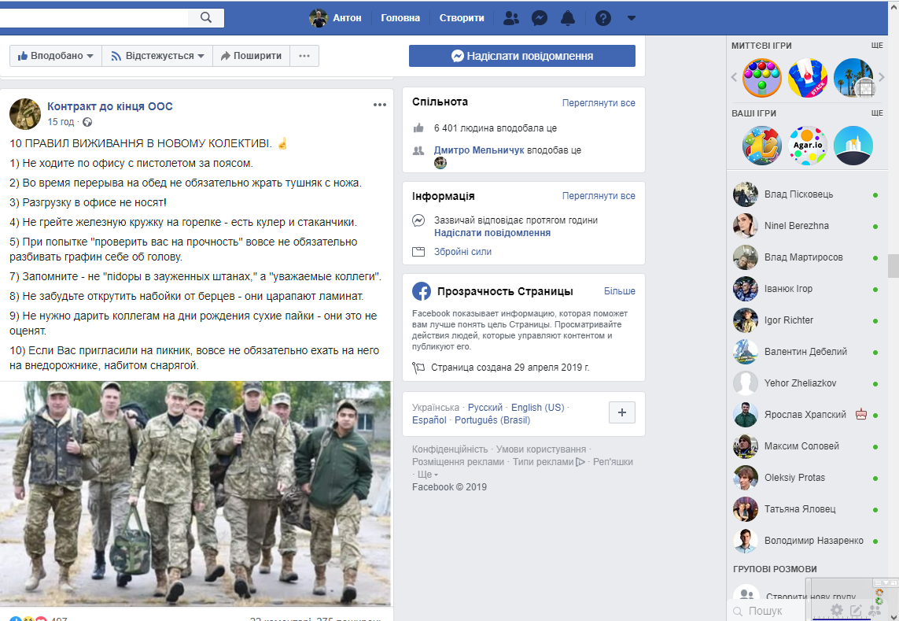
Task: Click the Facebook logo in transparency card
Action: pyautogui.click(x=422, y=291)
